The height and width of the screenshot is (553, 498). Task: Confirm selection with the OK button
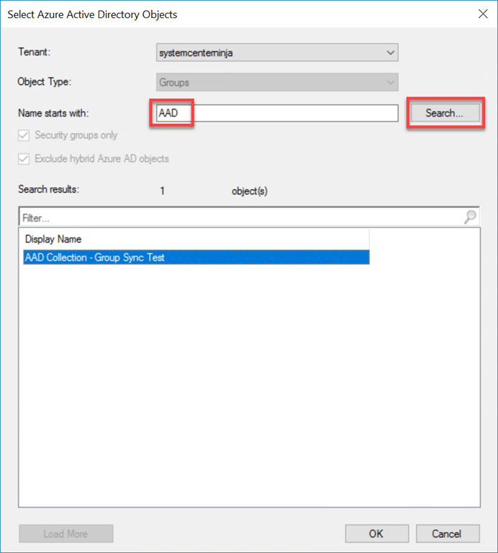tap(376, 534)
